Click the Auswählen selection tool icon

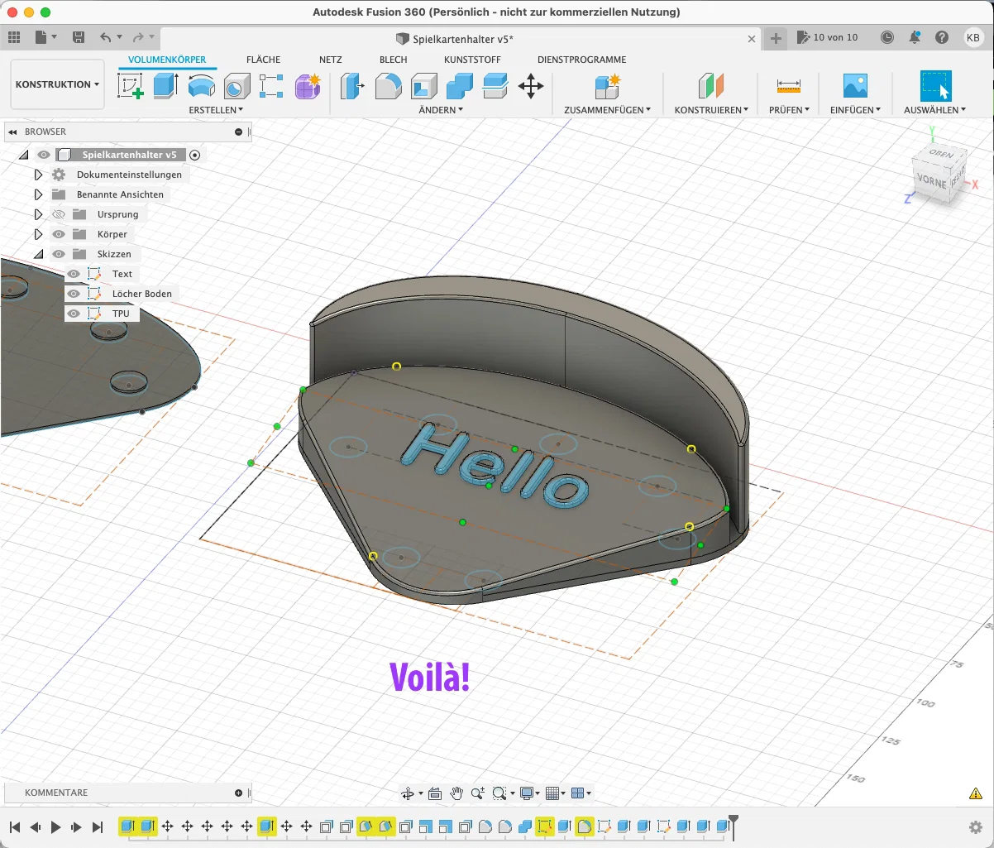click(x=936, y=86)
